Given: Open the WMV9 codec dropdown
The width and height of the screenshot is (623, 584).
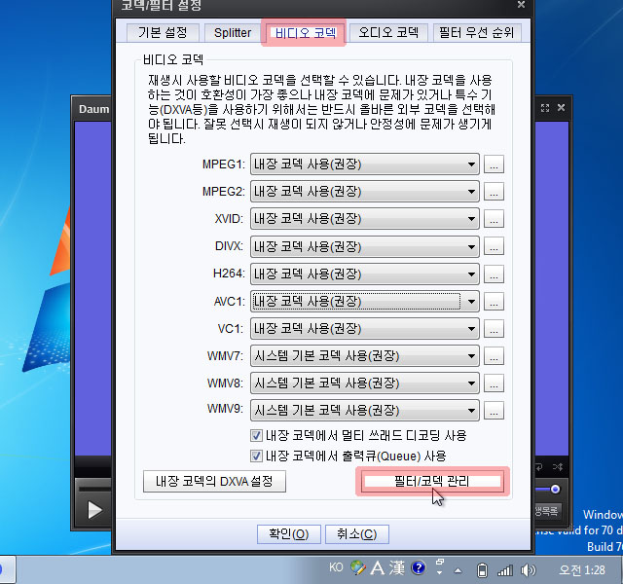Looking at the screenshot, I should 471,411.
